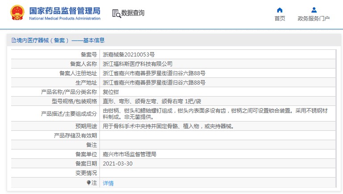Click National Medical Products Administration text
The height and width of the screenshot is (194, 343).
[x=65, y=19]
